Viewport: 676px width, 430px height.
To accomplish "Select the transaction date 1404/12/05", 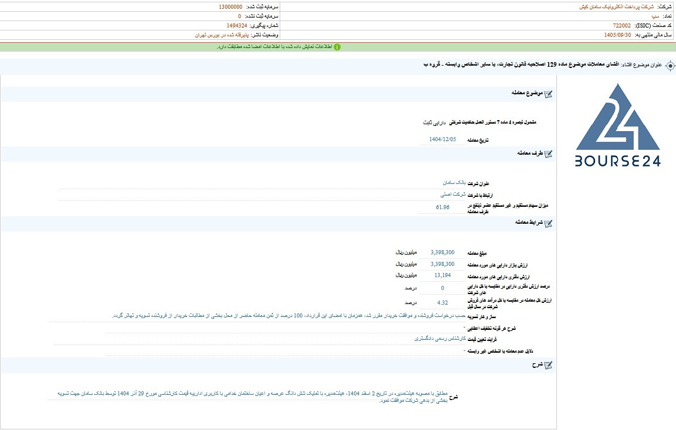I will (442, 139).
